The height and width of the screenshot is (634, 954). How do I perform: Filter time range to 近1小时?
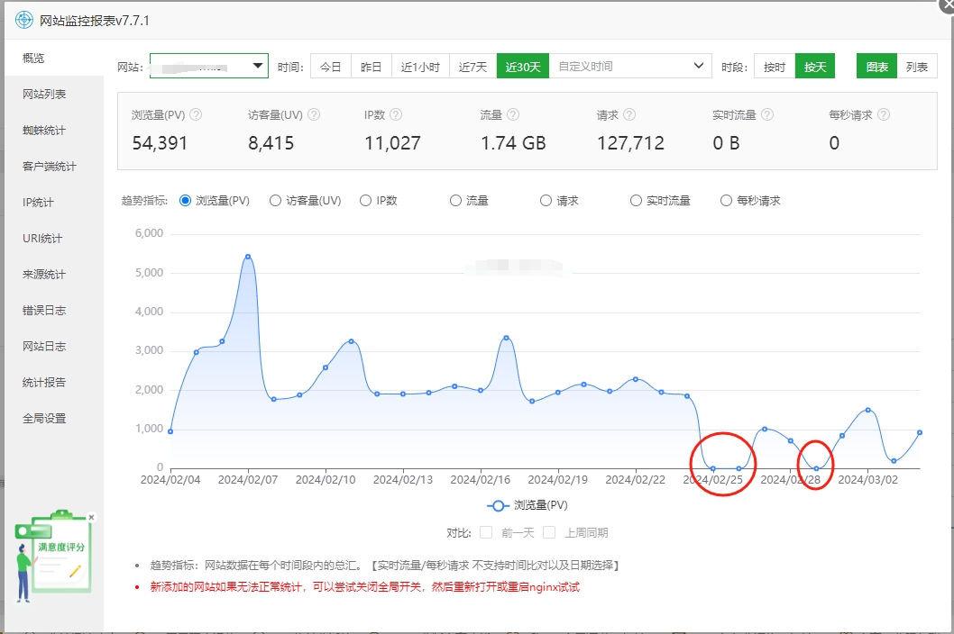(x=420, y=67)
